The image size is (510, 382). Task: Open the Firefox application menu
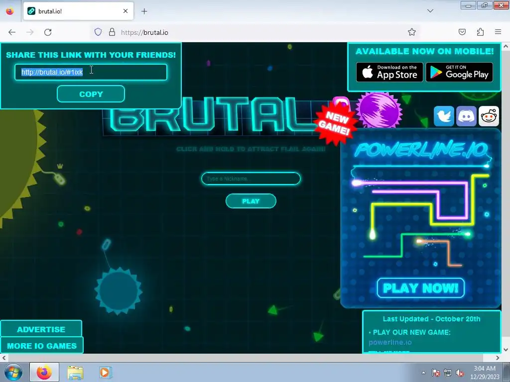point(498,32)
